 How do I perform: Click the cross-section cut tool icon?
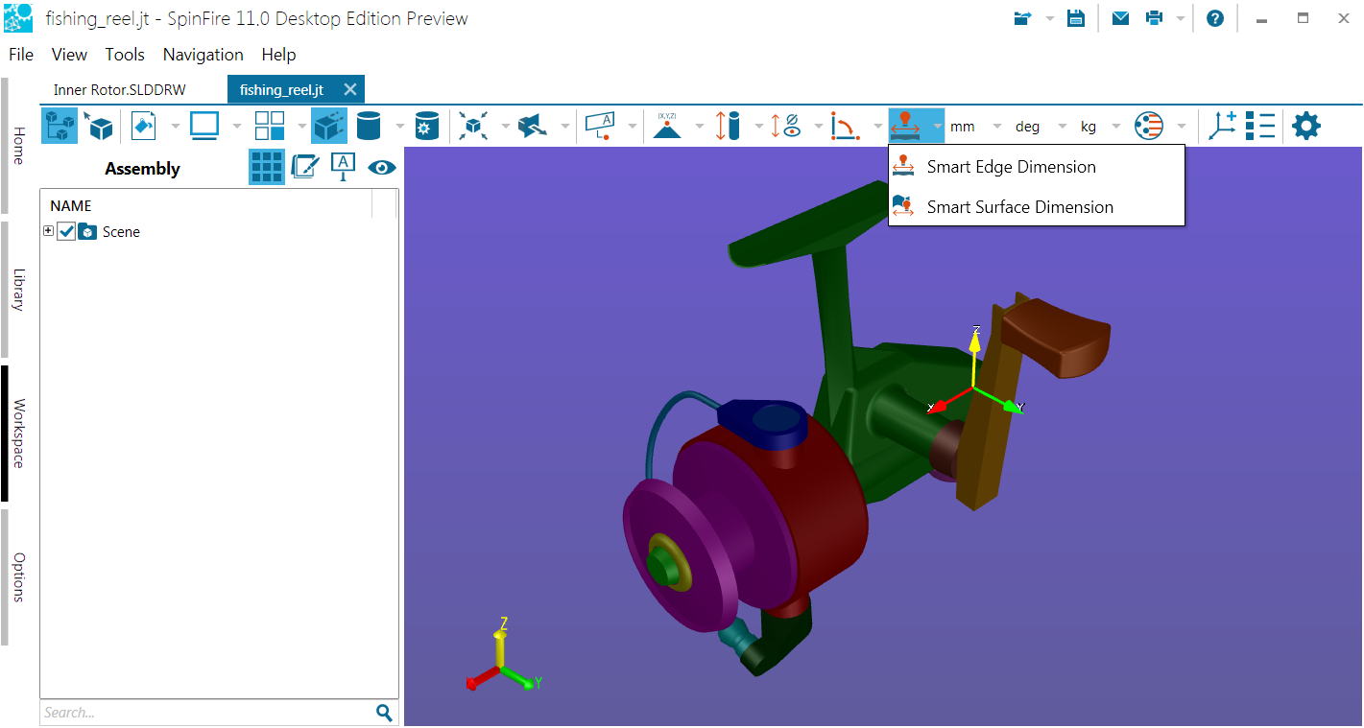[x=532, y=126]
